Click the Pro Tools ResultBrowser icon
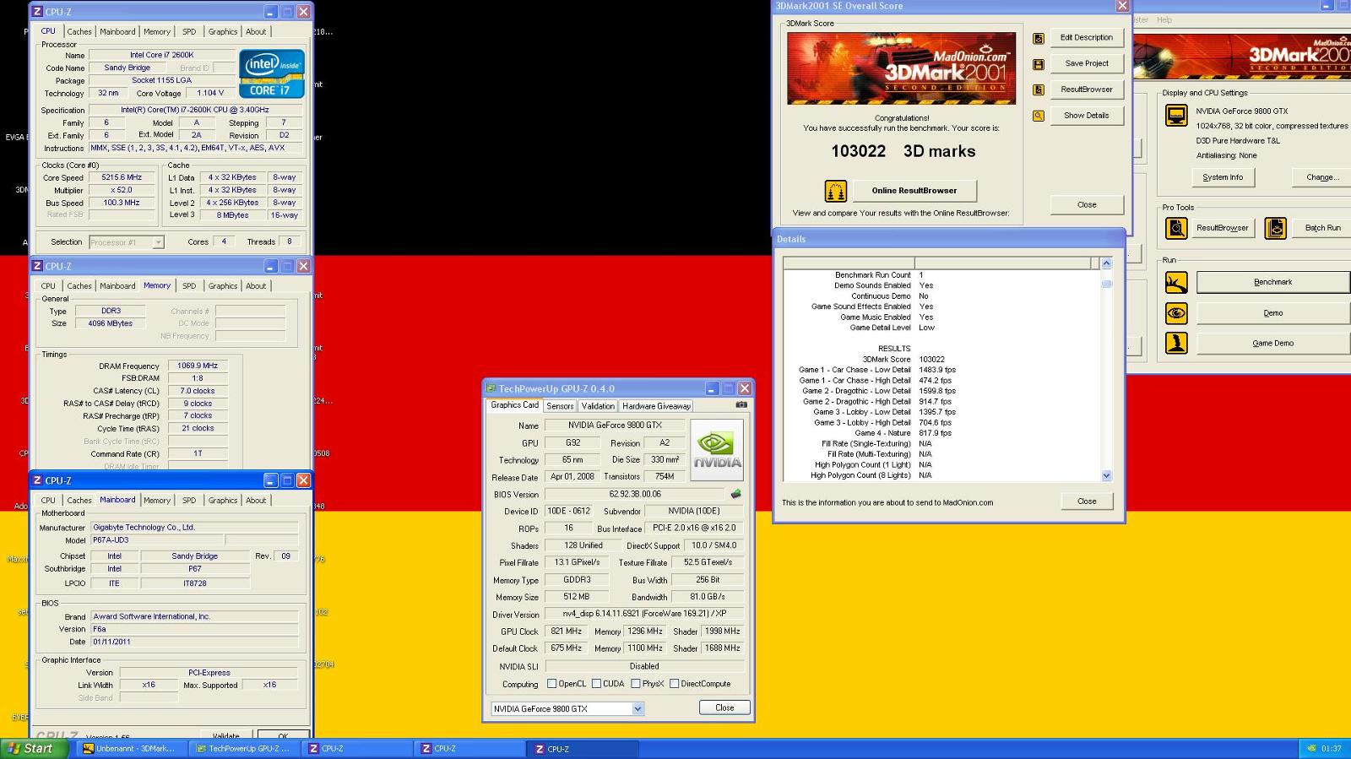The width and height of the screenshot is (1351, 759). pos(1176,228)
